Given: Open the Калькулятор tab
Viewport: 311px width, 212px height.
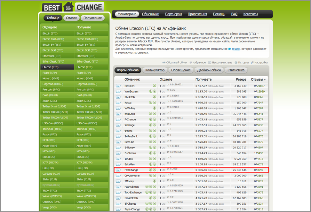Looking at the screenshot, I should point(155,70).
